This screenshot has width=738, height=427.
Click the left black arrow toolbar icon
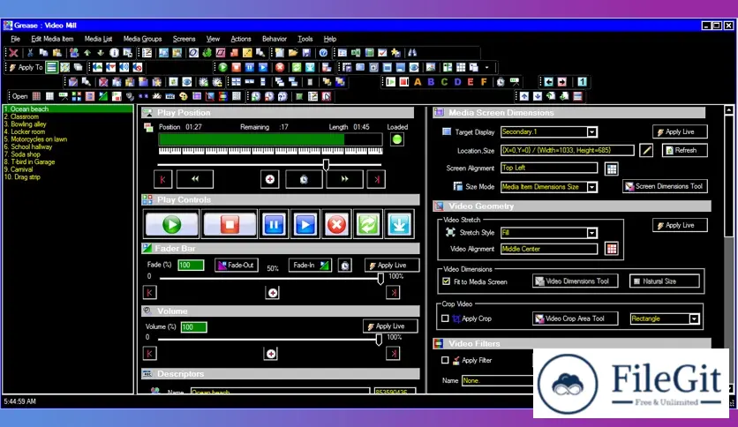[548, 82]
